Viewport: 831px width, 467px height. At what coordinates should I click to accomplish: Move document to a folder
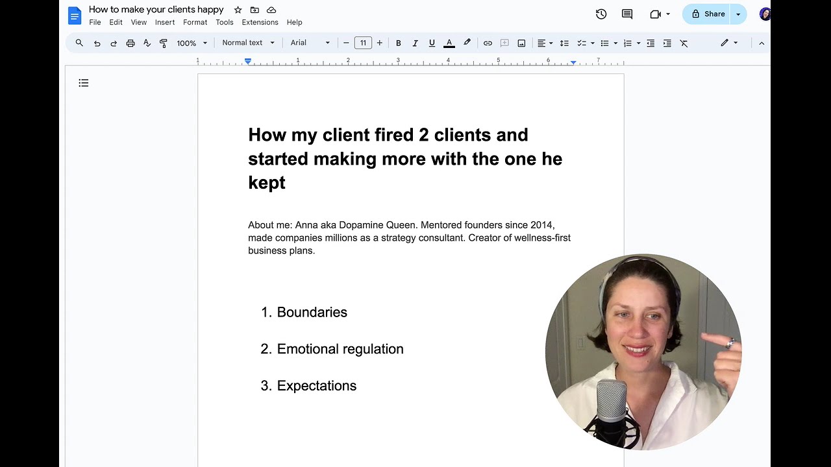coord(254,10)
